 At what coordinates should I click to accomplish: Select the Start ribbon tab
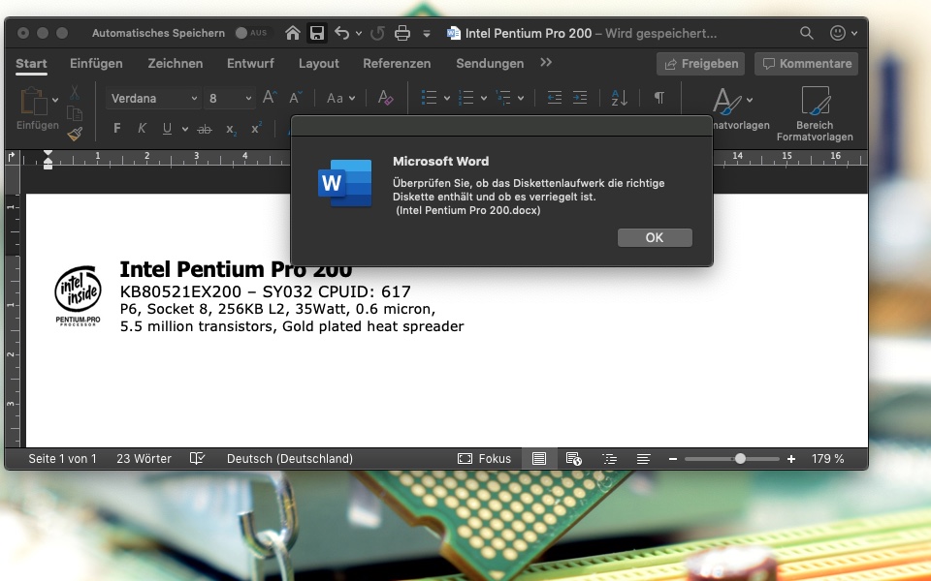pos(31,64)
